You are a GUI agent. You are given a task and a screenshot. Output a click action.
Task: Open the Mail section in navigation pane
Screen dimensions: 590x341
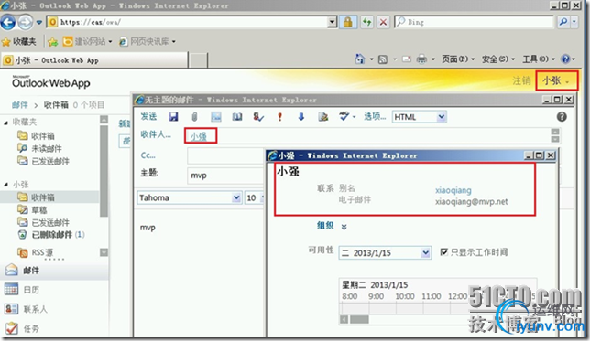(55, 270)
